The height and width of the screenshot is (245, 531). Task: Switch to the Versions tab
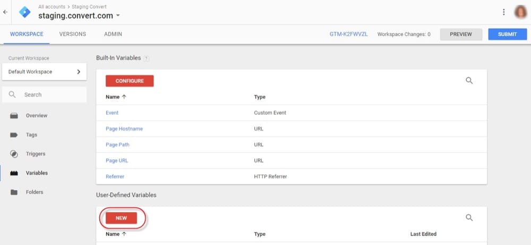coord(72,34)
